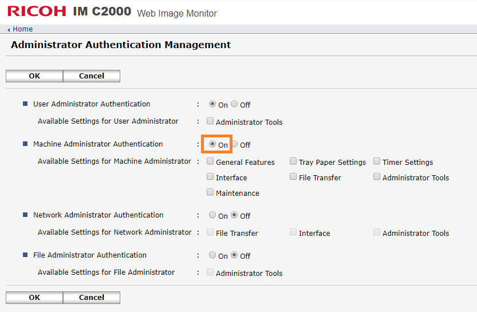Click the bottom Cancel button
Screen dimensions: 477x312
point(92,298)
